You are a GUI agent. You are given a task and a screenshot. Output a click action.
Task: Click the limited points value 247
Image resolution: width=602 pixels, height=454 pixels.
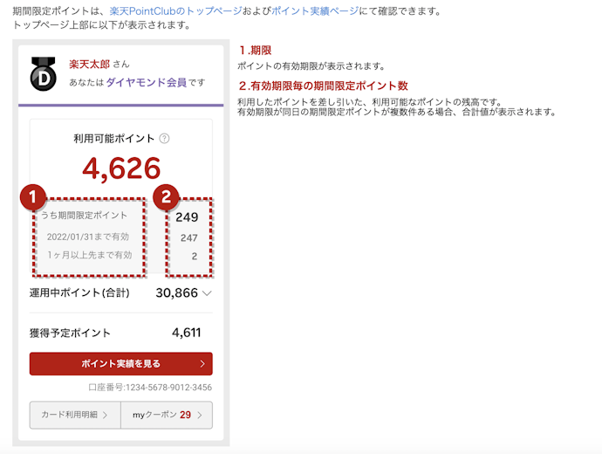[189, 237]
